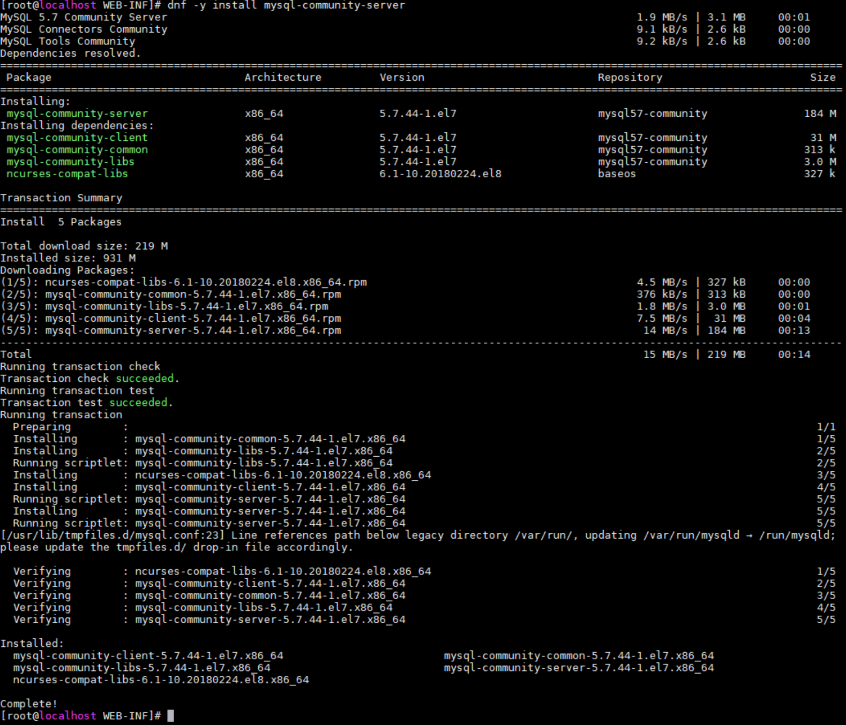This screenshot has width=846, height=725.
Task: Click 'Transaction Summary' heading
Action: [x=61, y=198]
